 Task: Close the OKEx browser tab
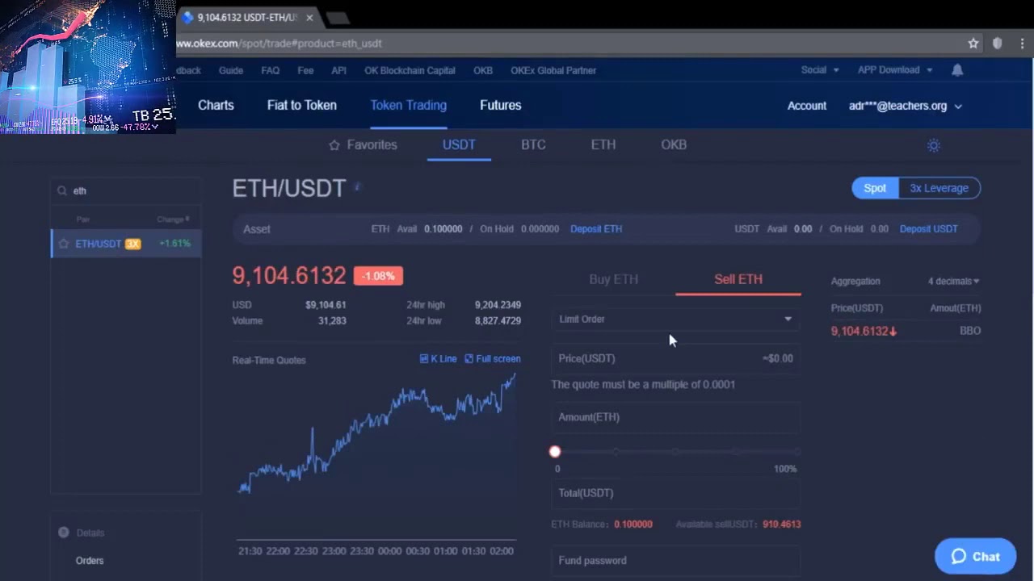pos(309,17)
